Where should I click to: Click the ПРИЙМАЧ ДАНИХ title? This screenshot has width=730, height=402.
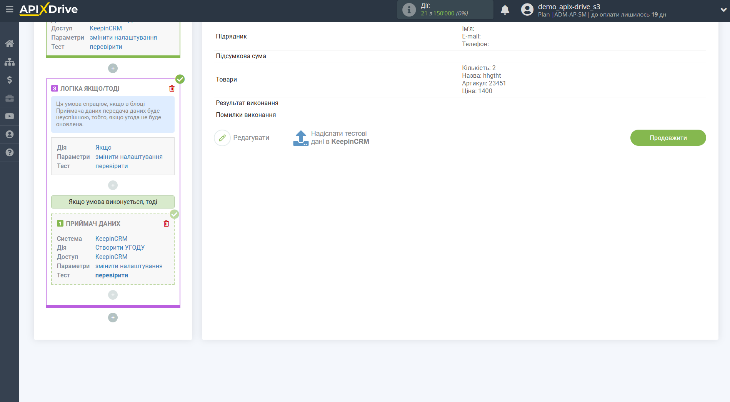coord(93,224)
